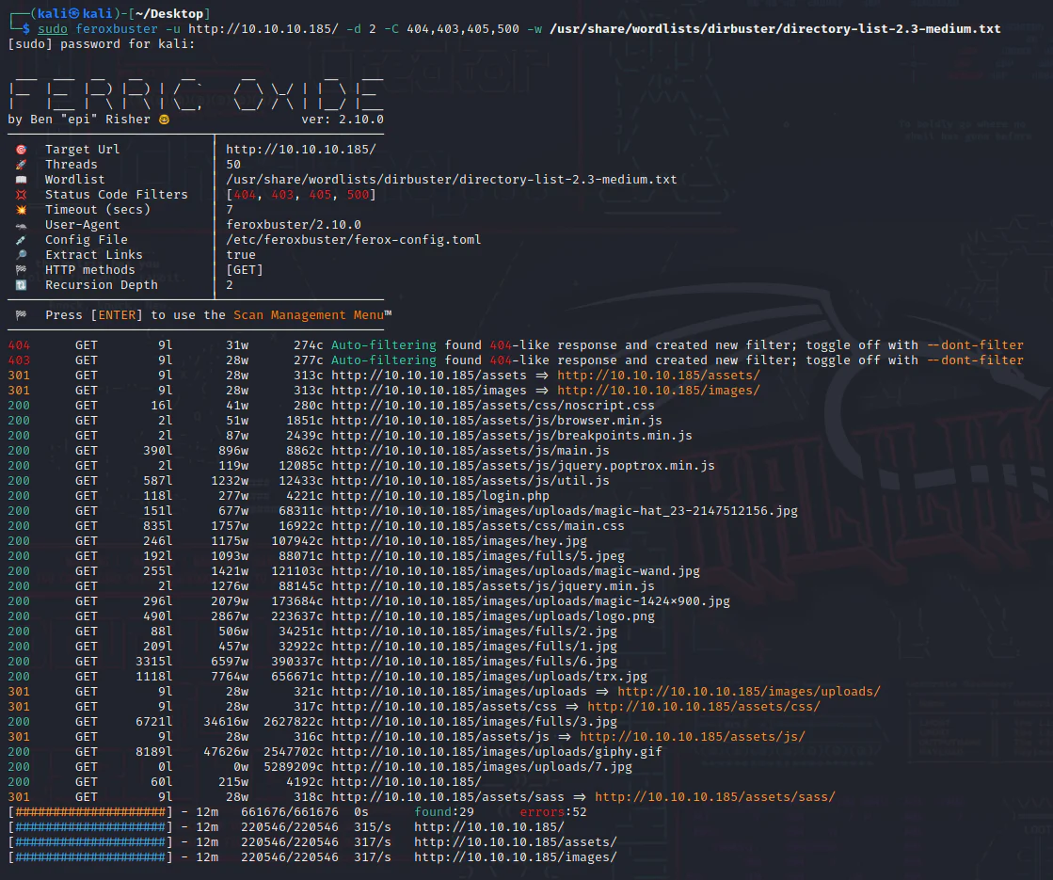
Task: Open the orange redirect URL ending in /images/uploads/
Action: pos(749,691)
